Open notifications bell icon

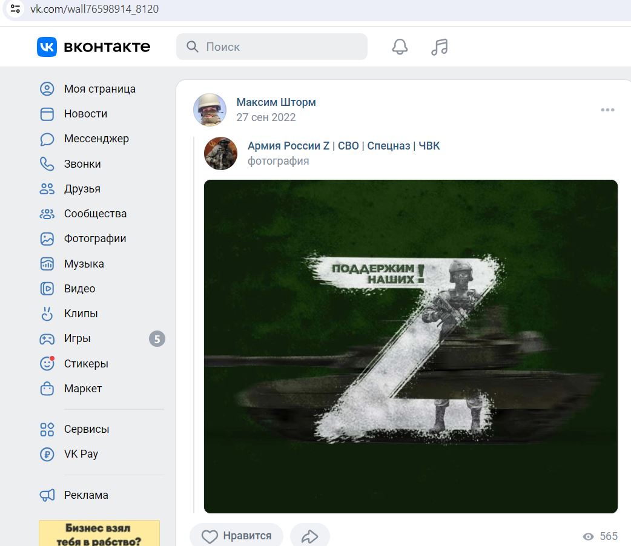(x=400, y=47)
